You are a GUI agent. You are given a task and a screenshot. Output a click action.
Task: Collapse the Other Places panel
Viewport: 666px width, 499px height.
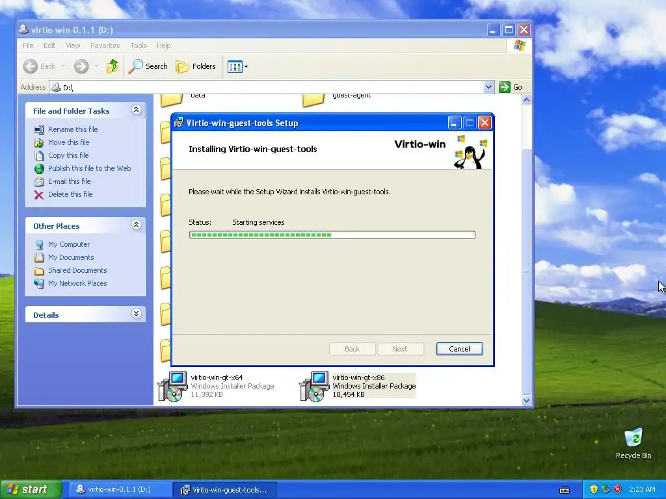137,225
